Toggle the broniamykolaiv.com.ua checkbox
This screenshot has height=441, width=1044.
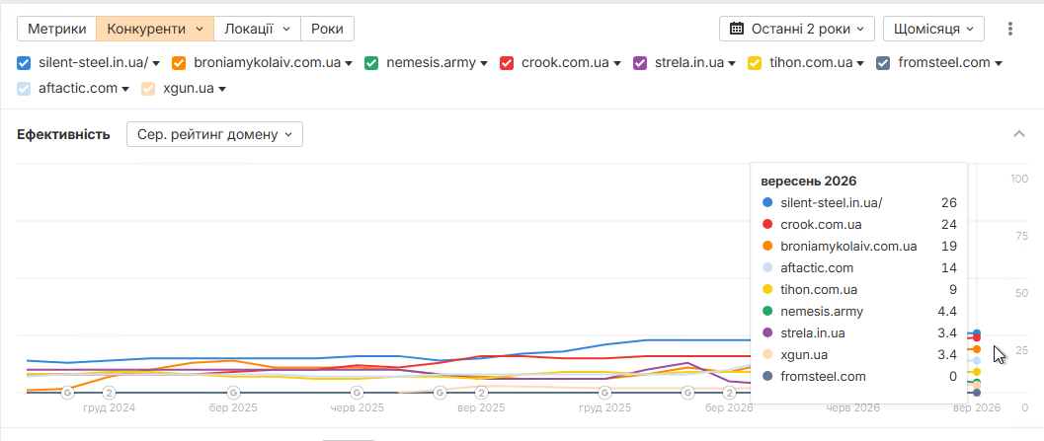179,63
